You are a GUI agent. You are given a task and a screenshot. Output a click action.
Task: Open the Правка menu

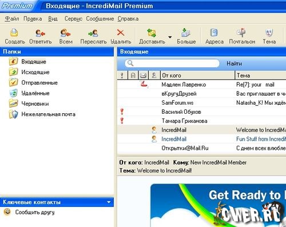(33, 19)
